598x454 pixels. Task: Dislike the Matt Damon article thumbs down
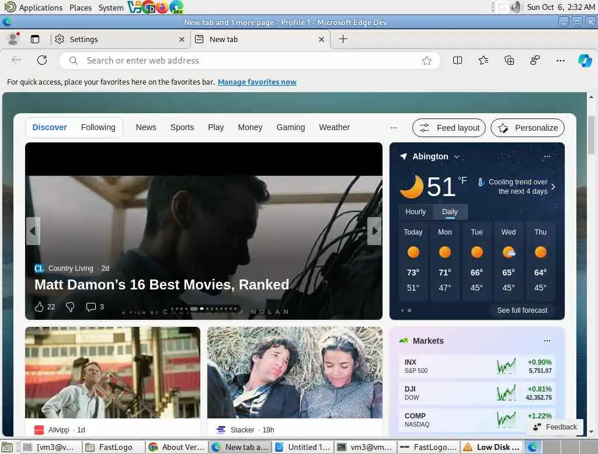click(x=70, y=306)
